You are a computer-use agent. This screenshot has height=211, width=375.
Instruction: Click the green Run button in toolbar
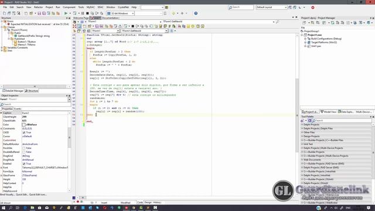66,13
